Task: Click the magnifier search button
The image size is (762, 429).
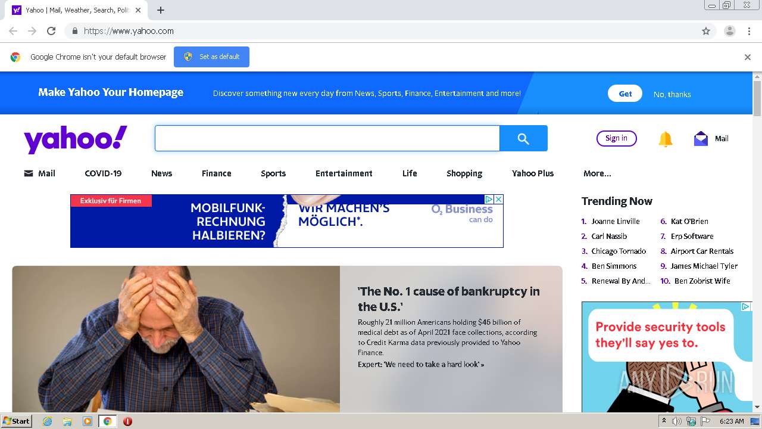Action: (x=523, y=138)
